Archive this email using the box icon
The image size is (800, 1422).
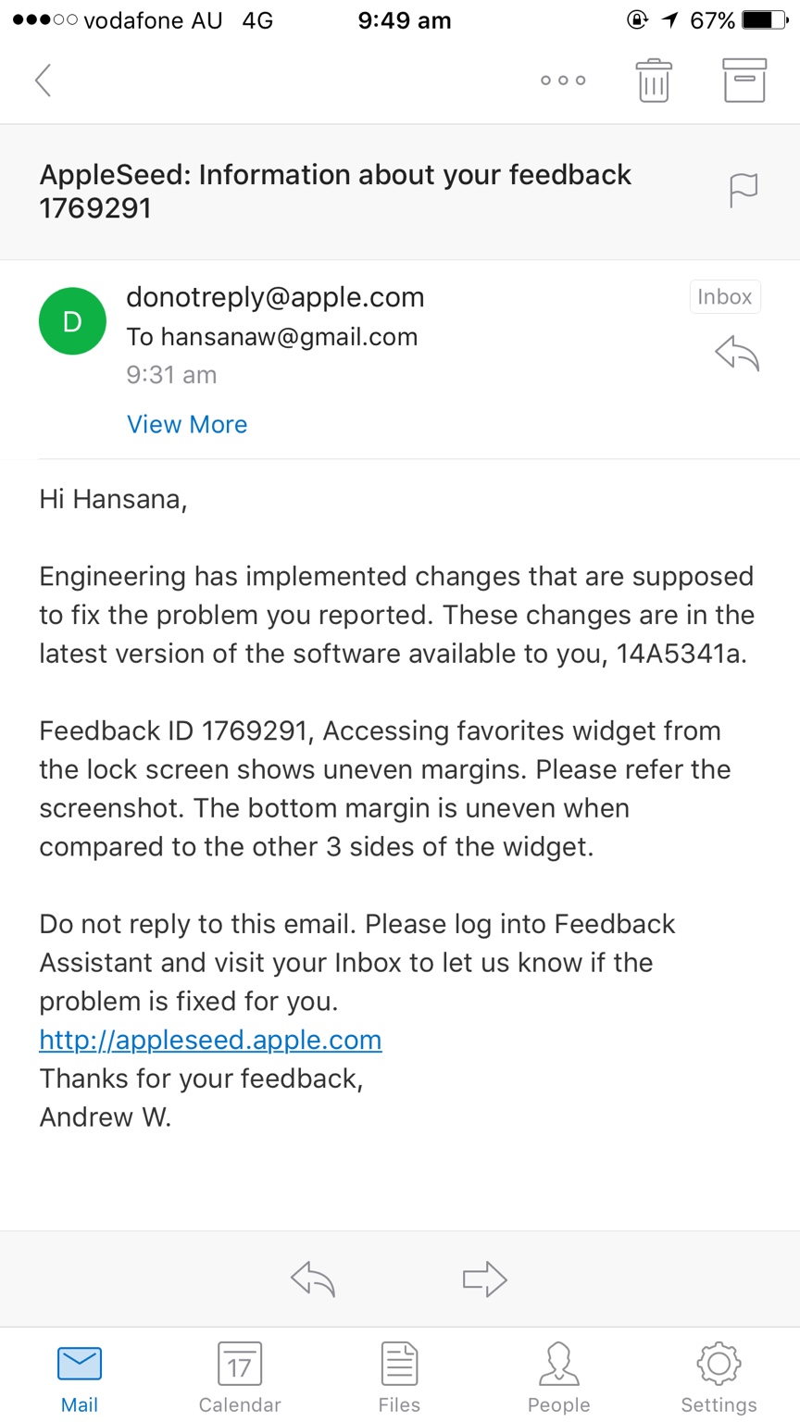click(744, 81)
